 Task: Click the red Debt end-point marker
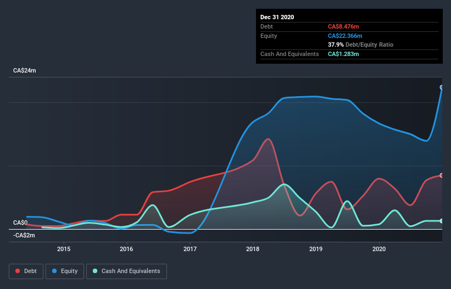tap(442, 175)
